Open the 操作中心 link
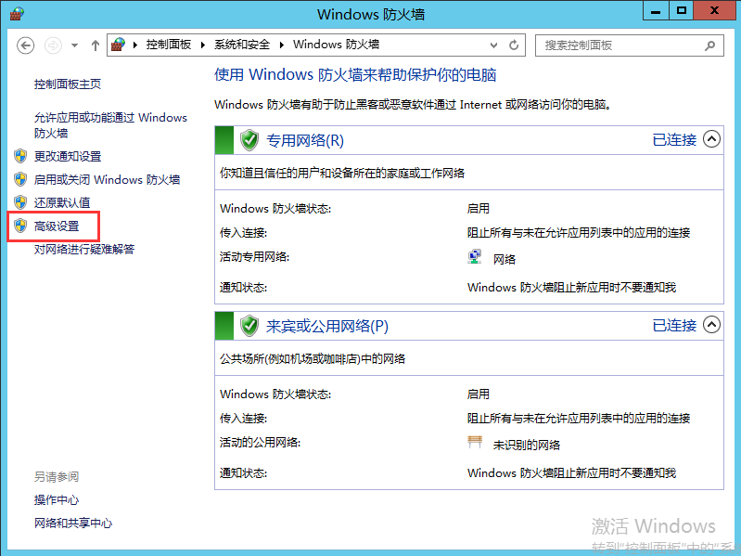Viewport: 741px width, 556px height. [57, 499]
